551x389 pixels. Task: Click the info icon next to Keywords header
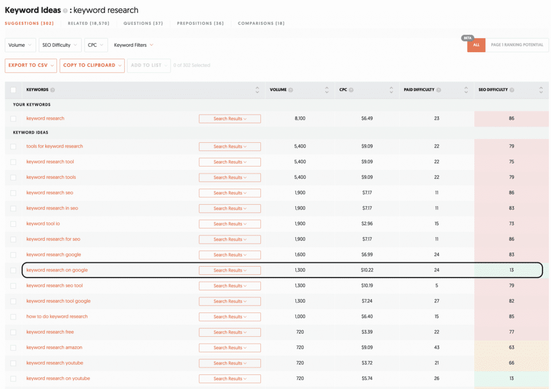(53, 90)
